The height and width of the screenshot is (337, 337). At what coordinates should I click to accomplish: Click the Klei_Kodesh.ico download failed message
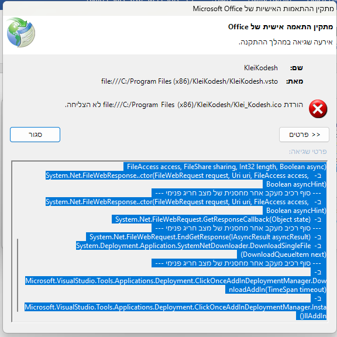click(184, 105)
